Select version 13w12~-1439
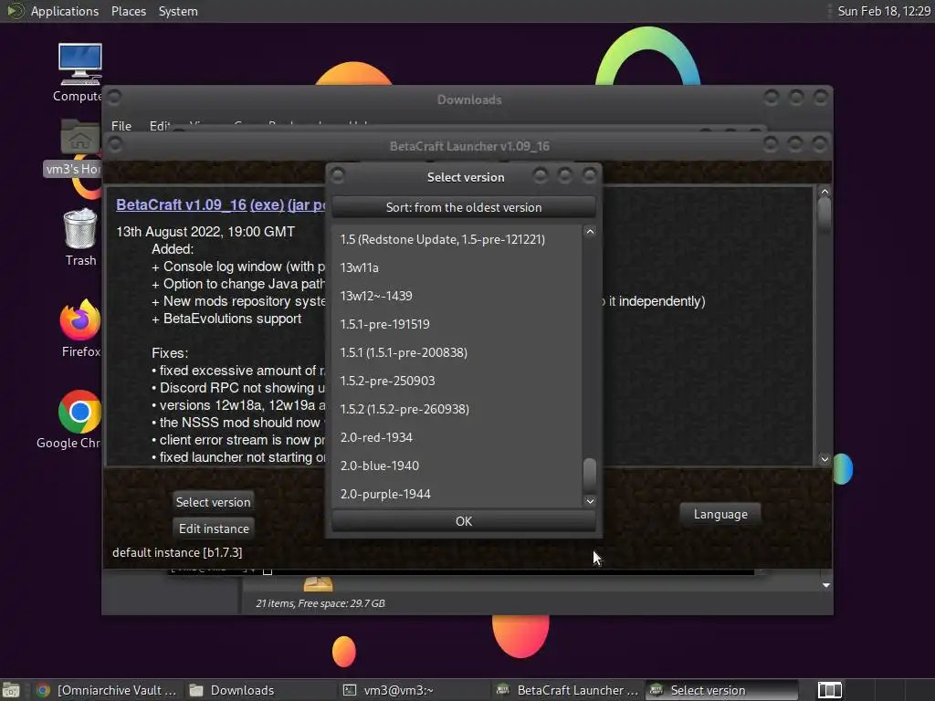The height and width of the screenshot is (701, 935). click(457, 296)
